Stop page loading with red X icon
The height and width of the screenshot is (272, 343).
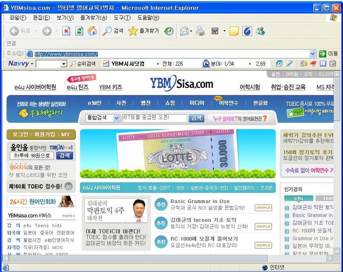[66, 31]
